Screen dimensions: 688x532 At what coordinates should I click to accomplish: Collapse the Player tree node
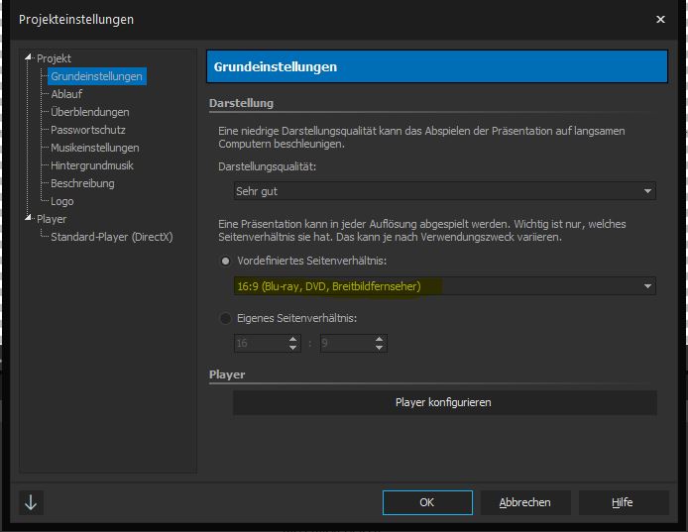point(29,218)
